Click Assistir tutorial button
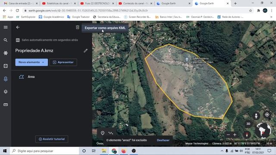This screenshot has height=155, width=276. click(52, 139)
